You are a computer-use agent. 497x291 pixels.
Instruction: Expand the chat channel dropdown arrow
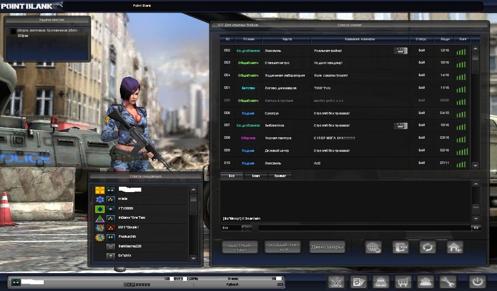247,227
